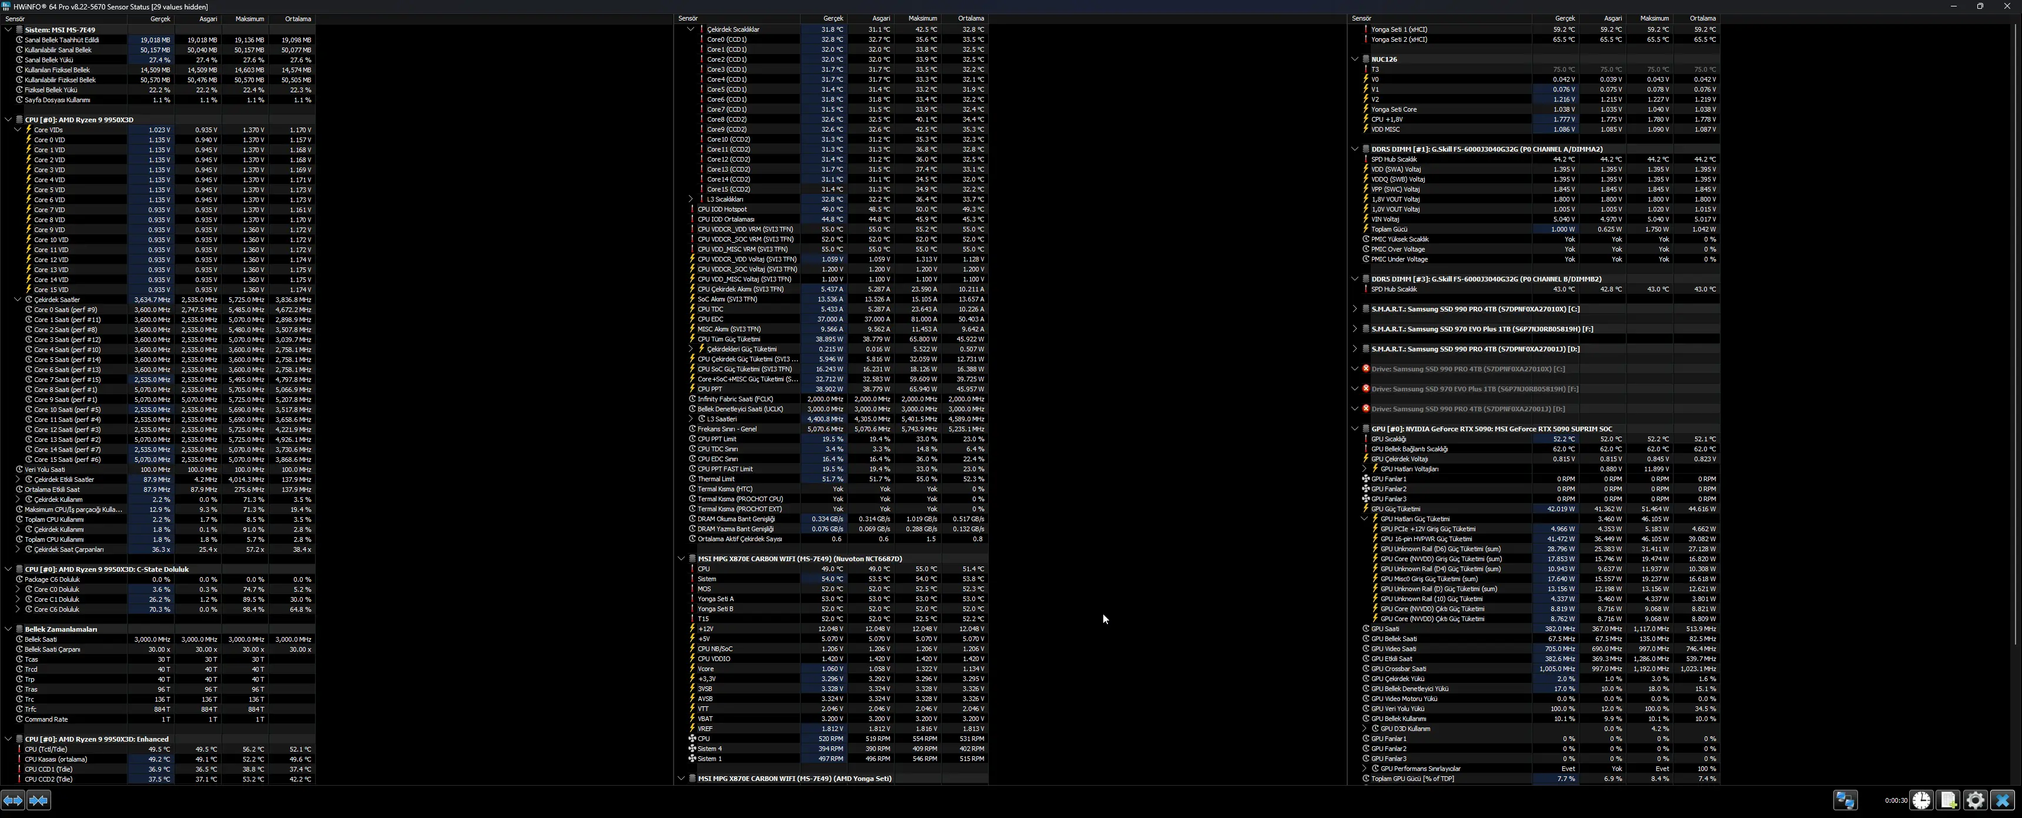Collapse Sistem: MSI MS-7E49 group
This screenshot has width=2022, height=818.
(9, 30)
